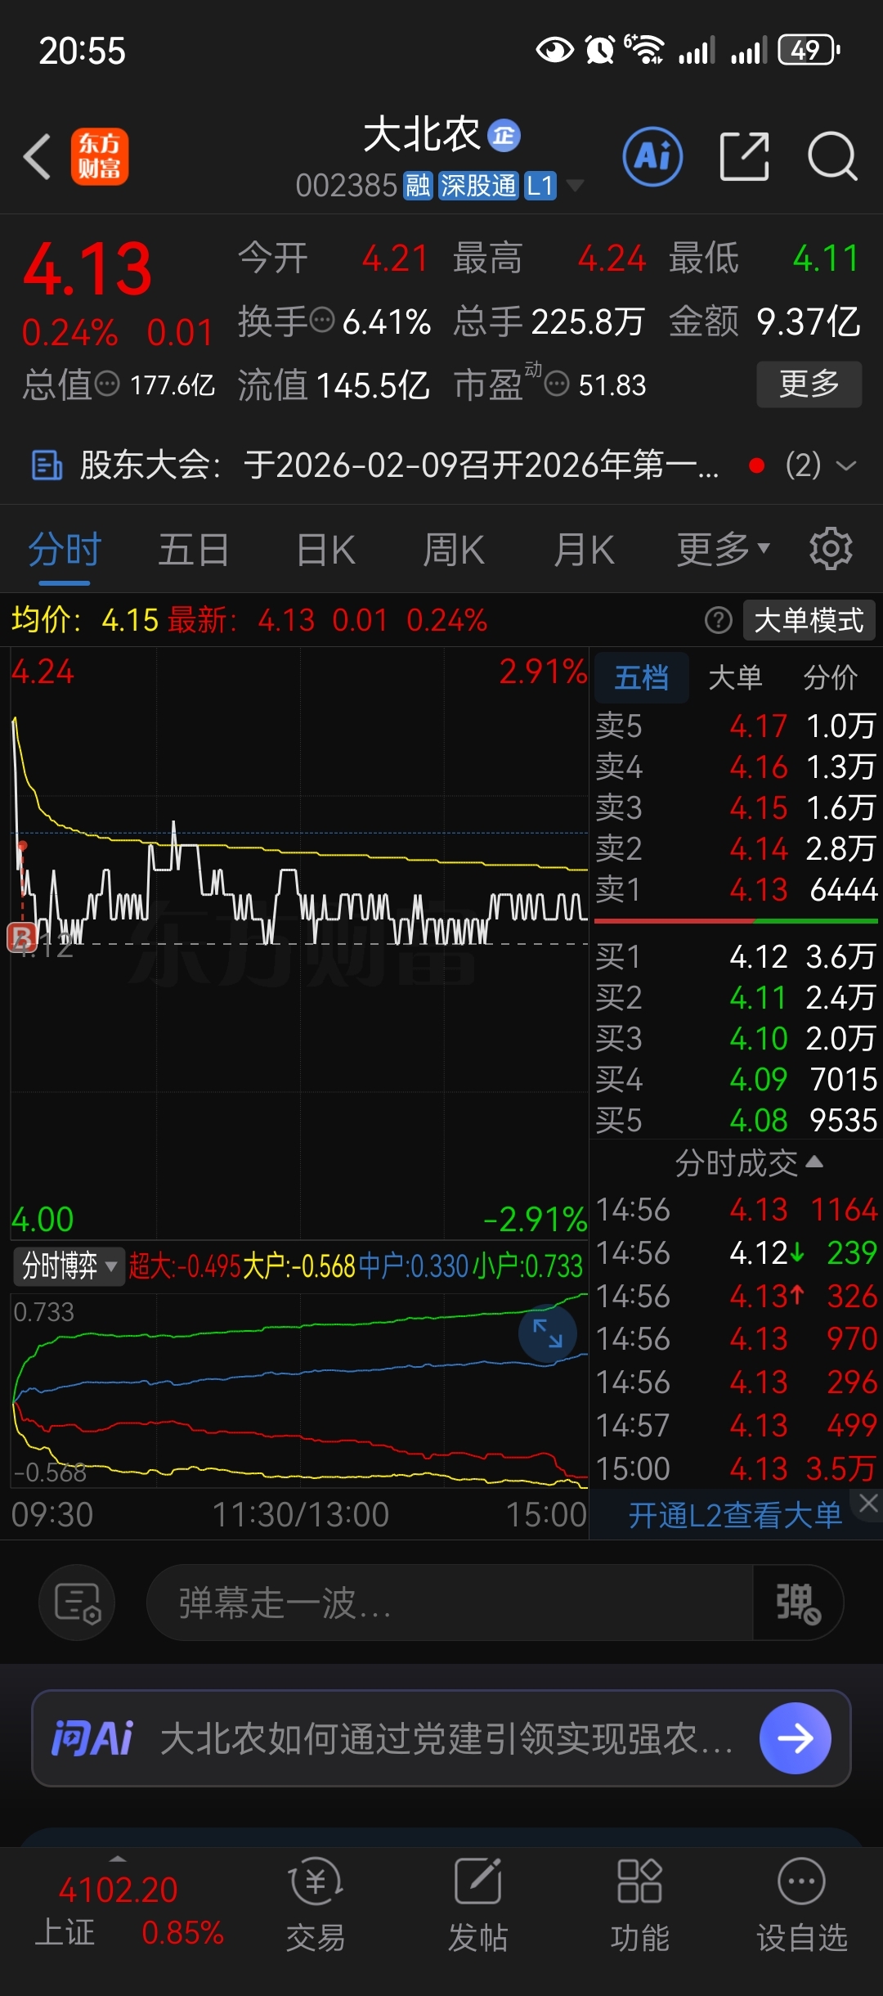The image size is (883, 1996).
Task: Tap the intraday price line chart
Action: pyautogui.click(x=299, y=942)
